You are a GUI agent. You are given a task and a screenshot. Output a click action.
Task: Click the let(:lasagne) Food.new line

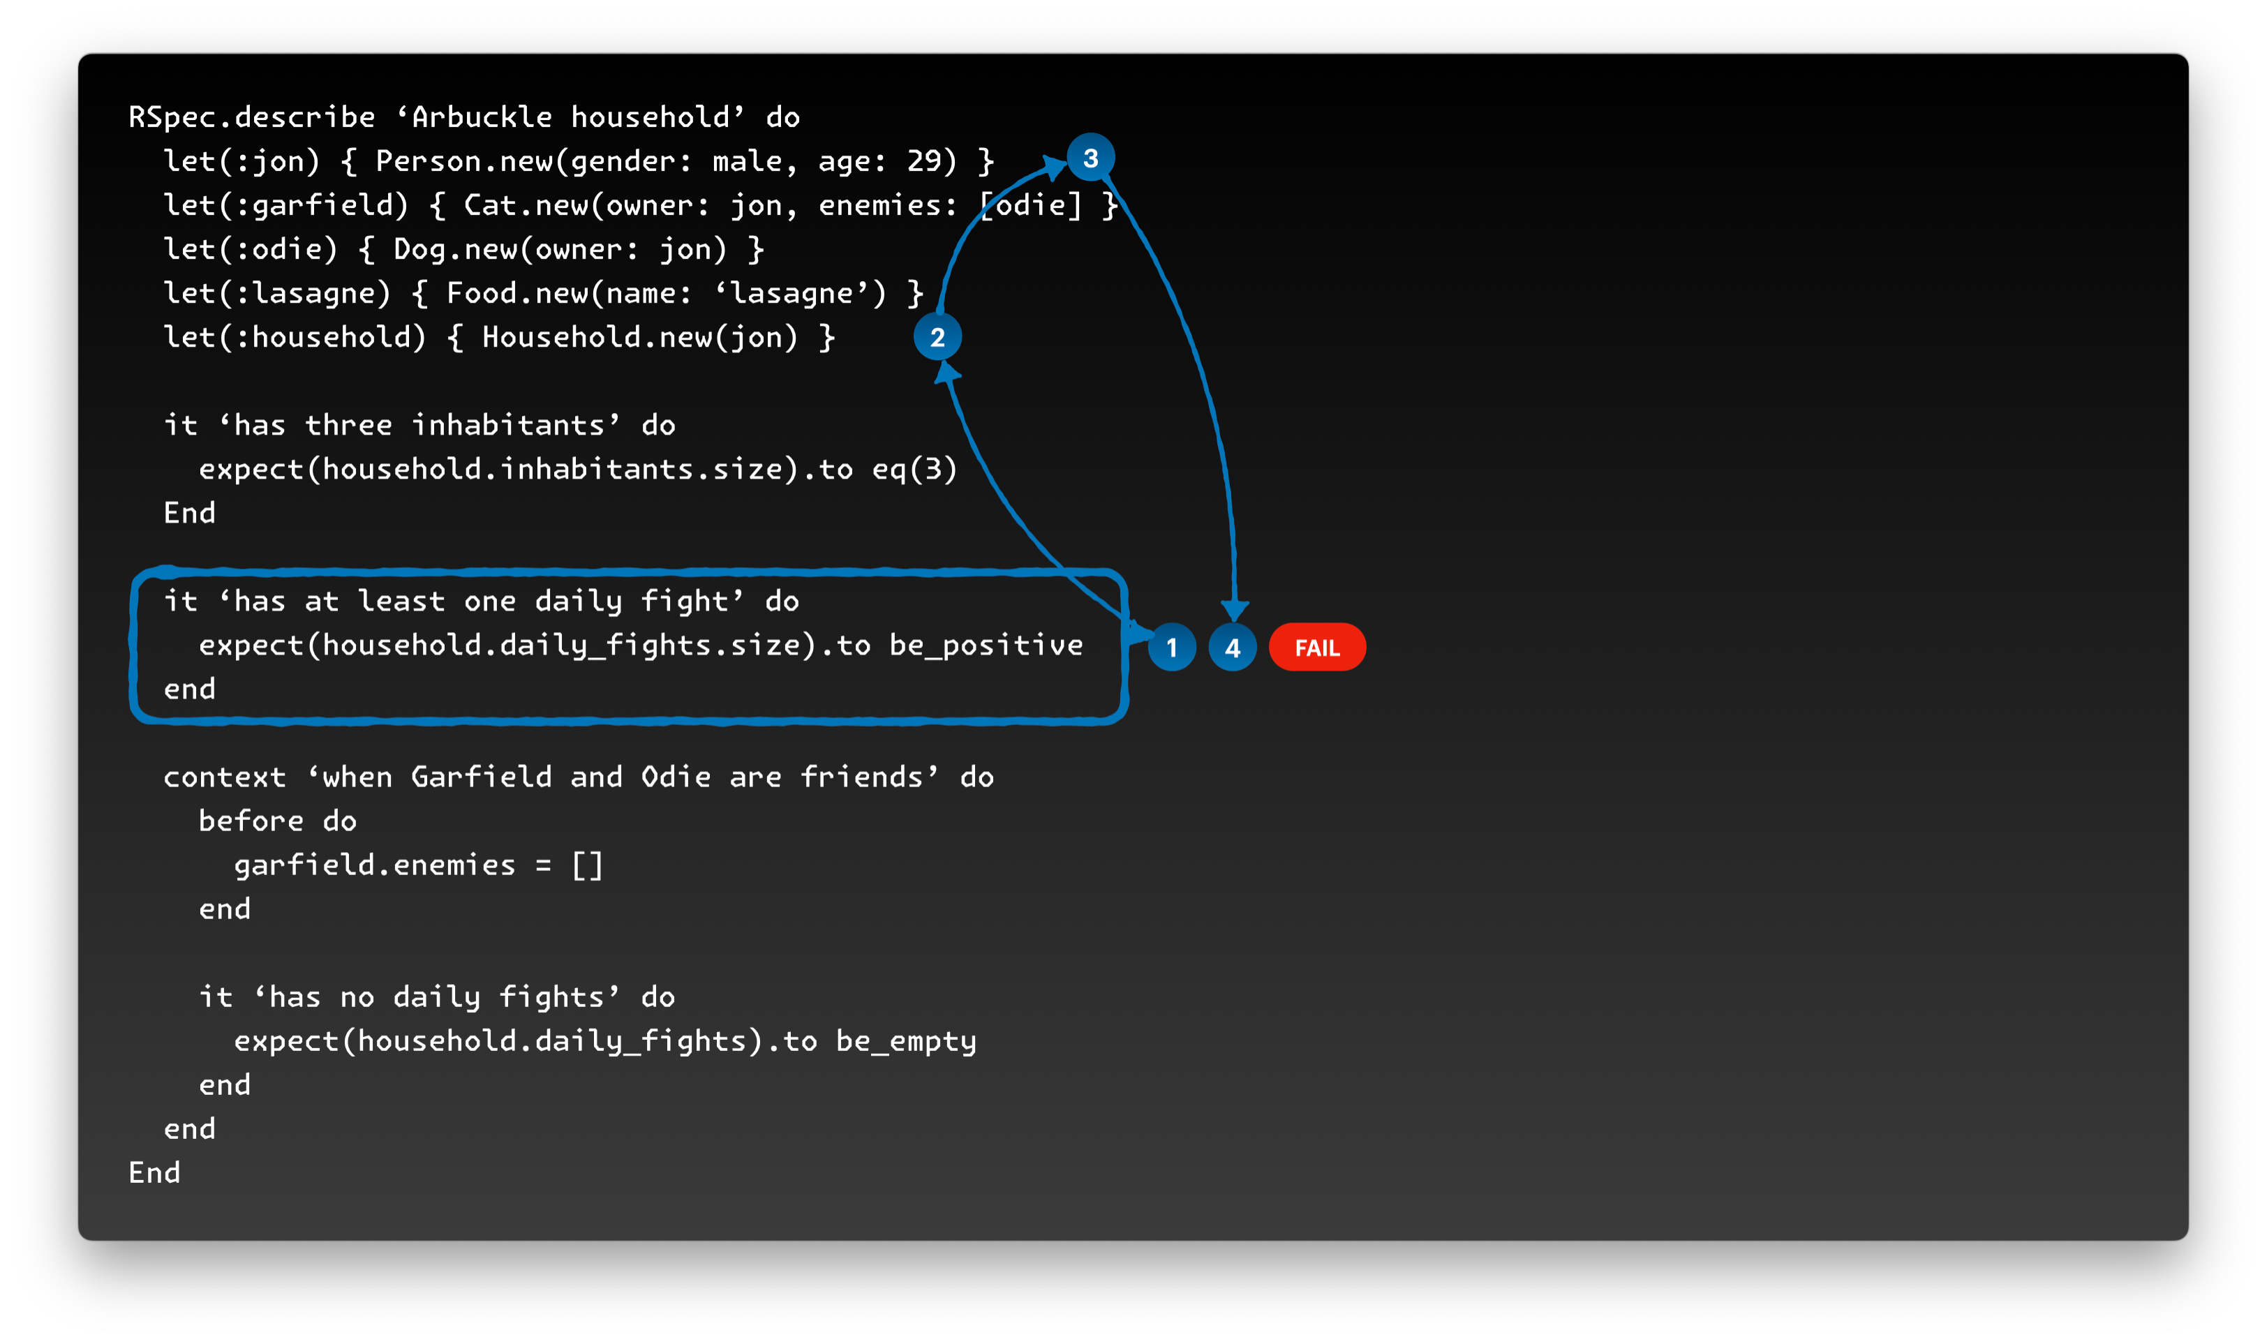pyautogui.click(x=542, y=294)
